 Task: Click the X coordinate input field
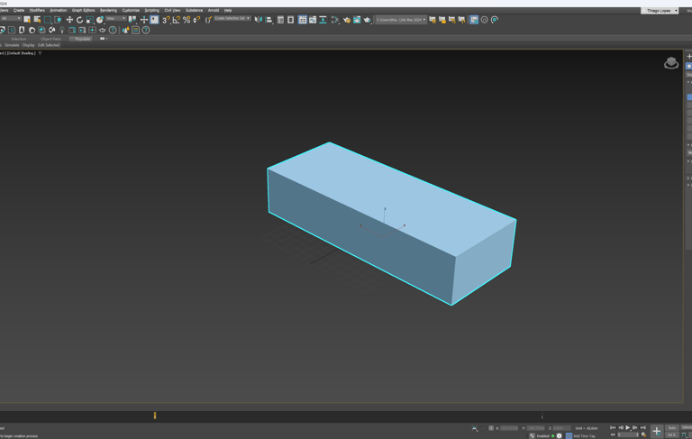[509, 428]
